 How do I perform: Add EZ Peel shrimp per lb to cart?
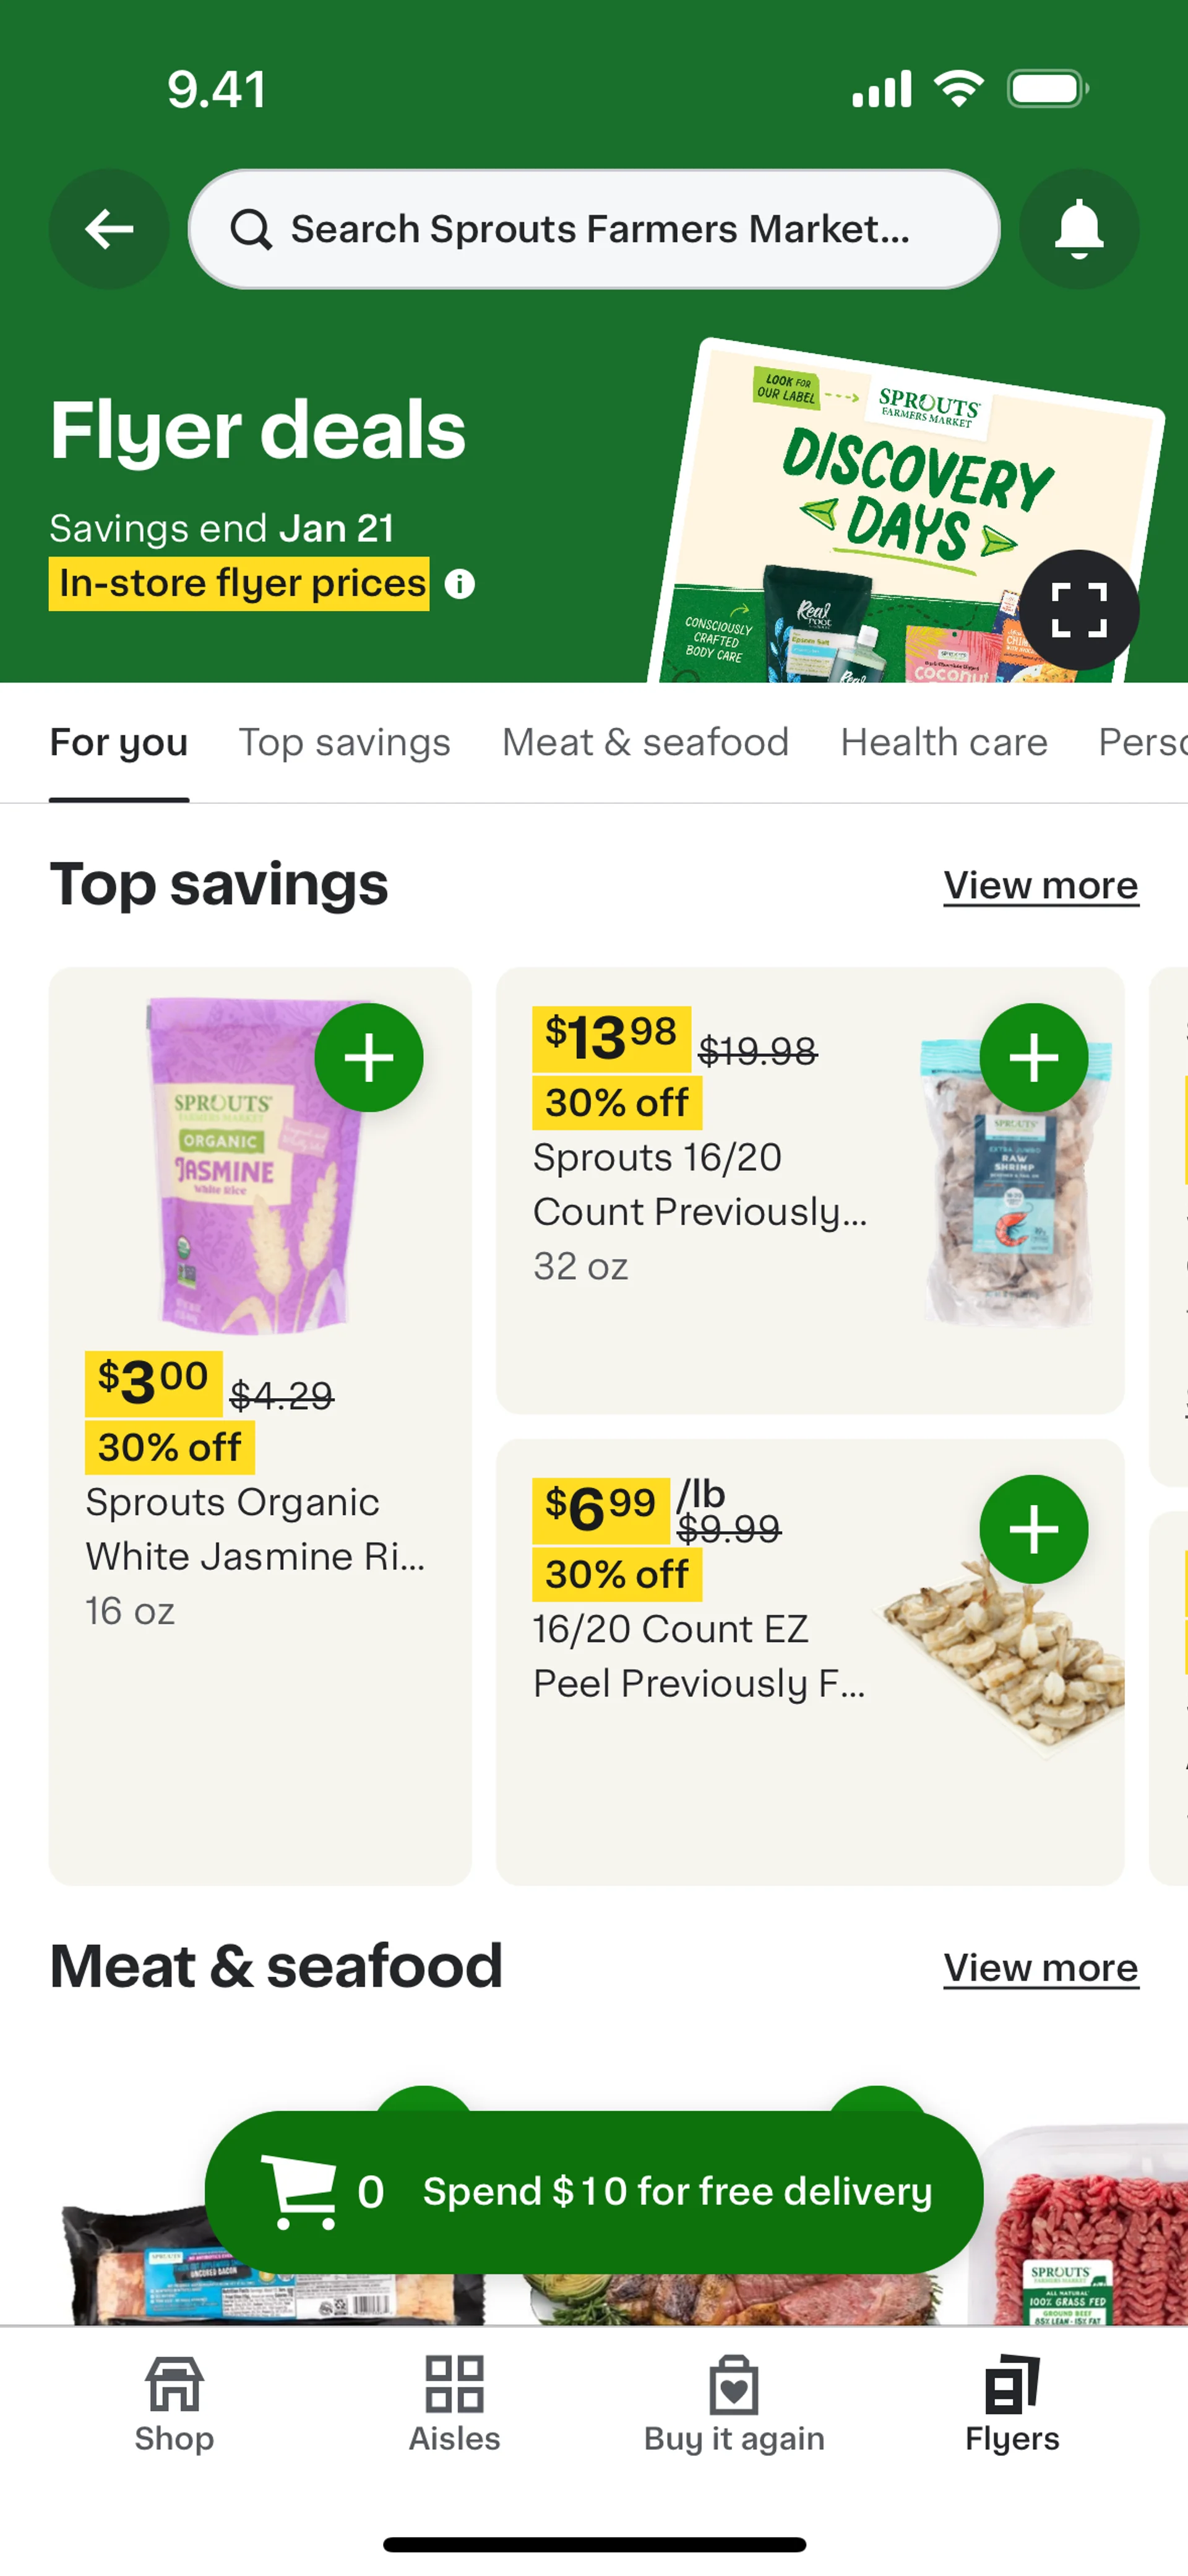[1033, 1529]
